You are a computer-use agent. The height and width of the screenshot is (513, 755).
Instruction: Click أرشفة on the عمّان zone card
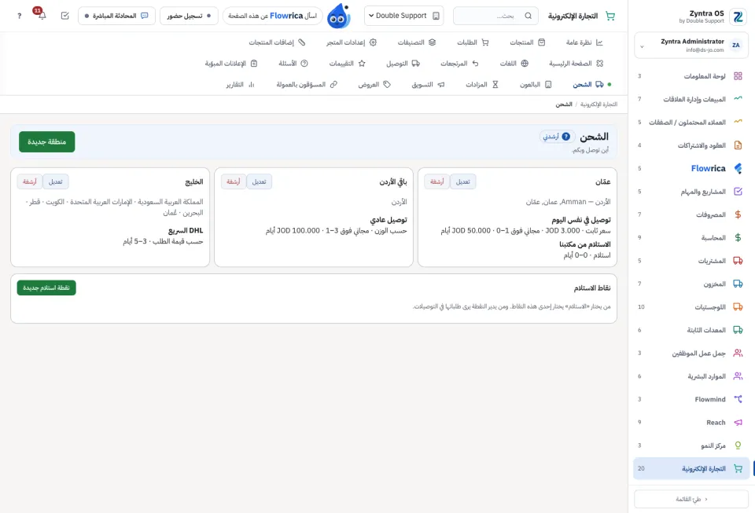436,181
